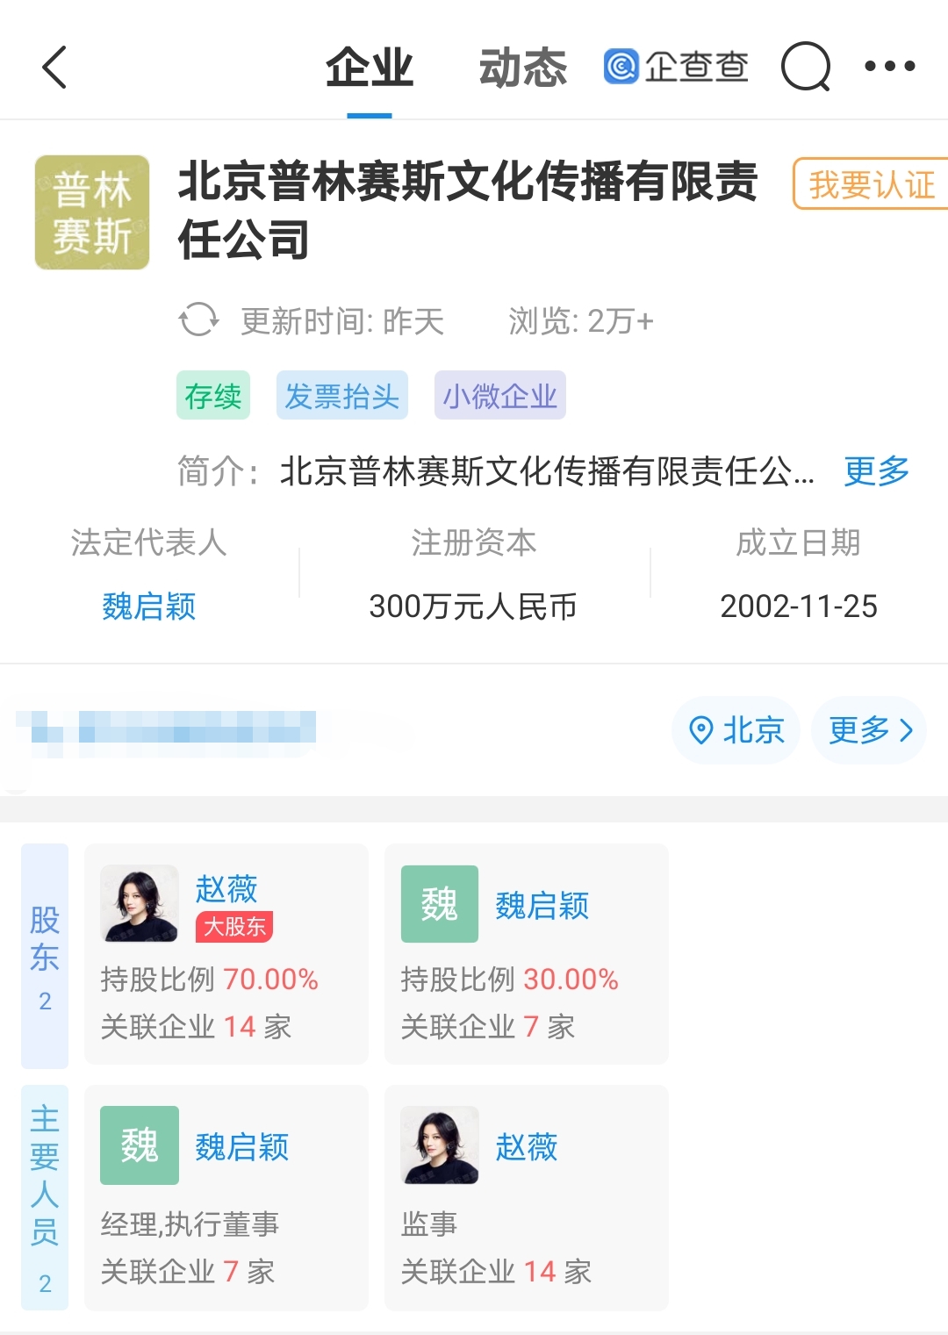Tap the 发票抬头 tag
The height and width of the screenshot is (1335, 948).
[x=341, y=396]
